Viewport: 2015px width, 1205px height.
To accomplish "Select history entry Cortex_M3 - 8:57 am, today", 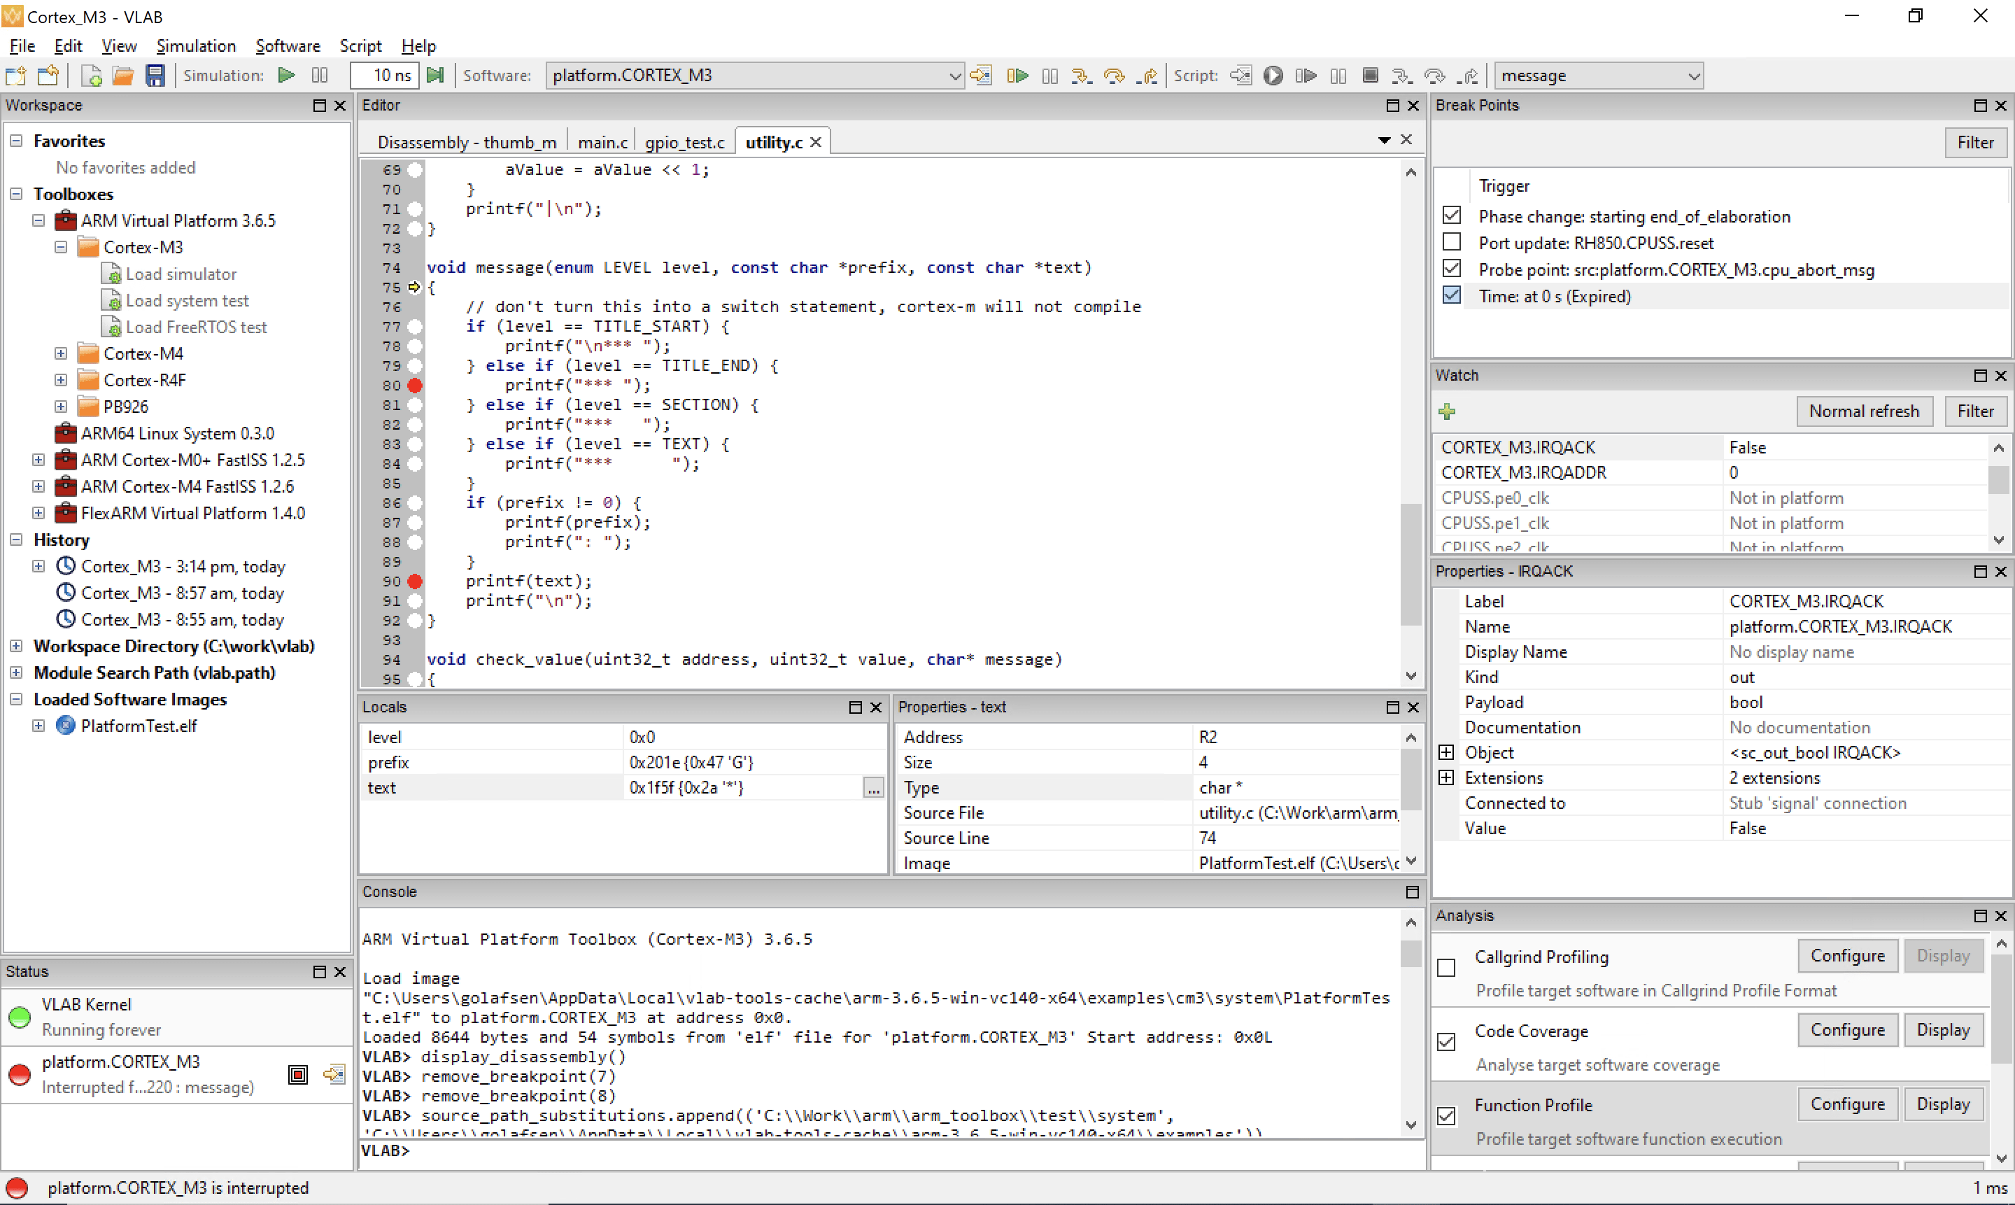I will pos(182,593).
